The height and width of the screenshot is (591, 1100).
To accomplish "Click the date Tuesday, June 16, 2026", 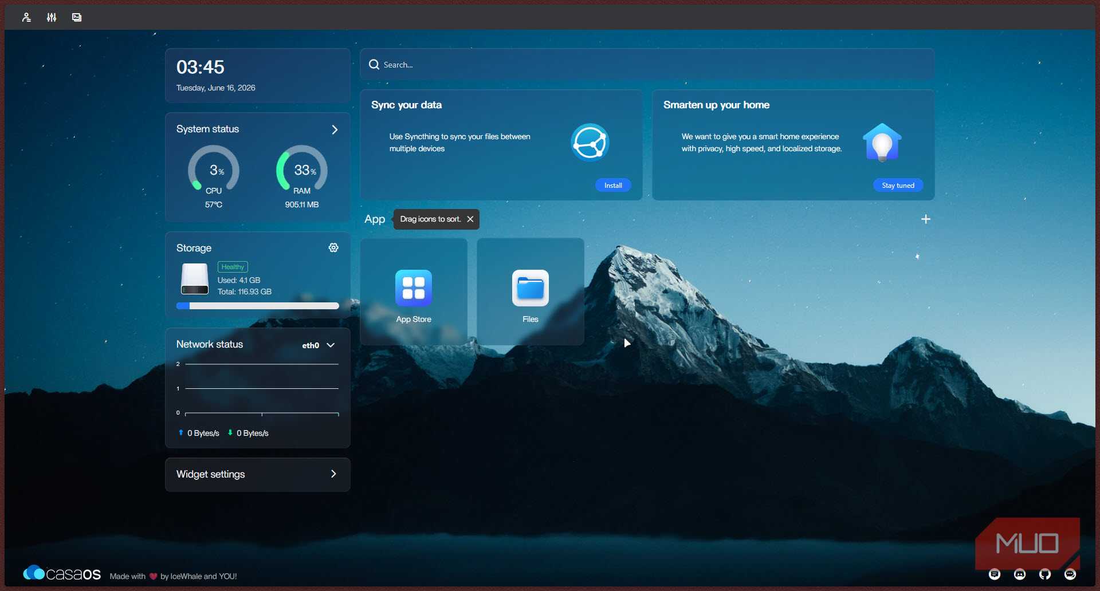I will [x=216, y=88].
